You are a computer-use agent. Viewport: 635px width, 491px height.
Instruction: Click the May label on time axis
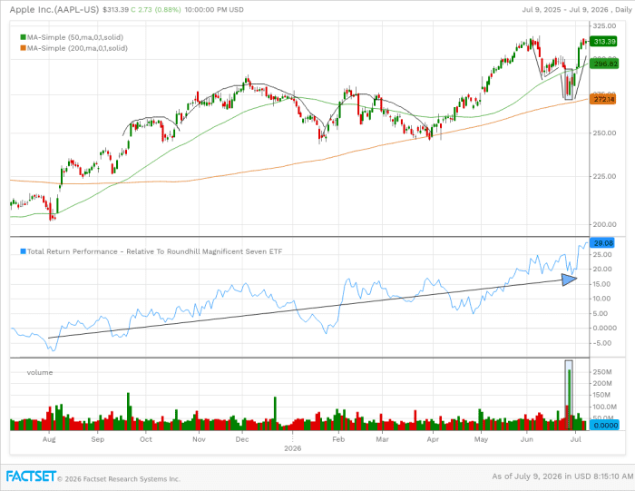point(481,439)
